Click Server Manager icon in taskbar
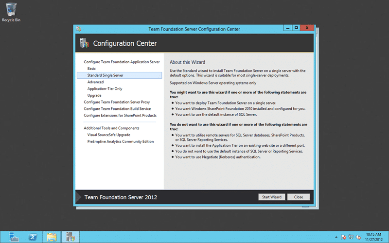Screen dimensions: 389x243 [14, 237]
